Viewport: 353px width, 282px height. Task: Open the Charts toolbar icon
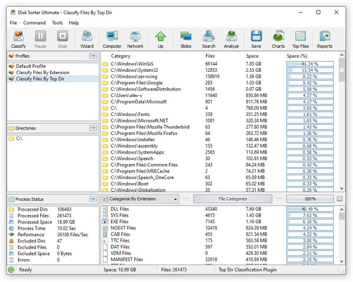278,39
